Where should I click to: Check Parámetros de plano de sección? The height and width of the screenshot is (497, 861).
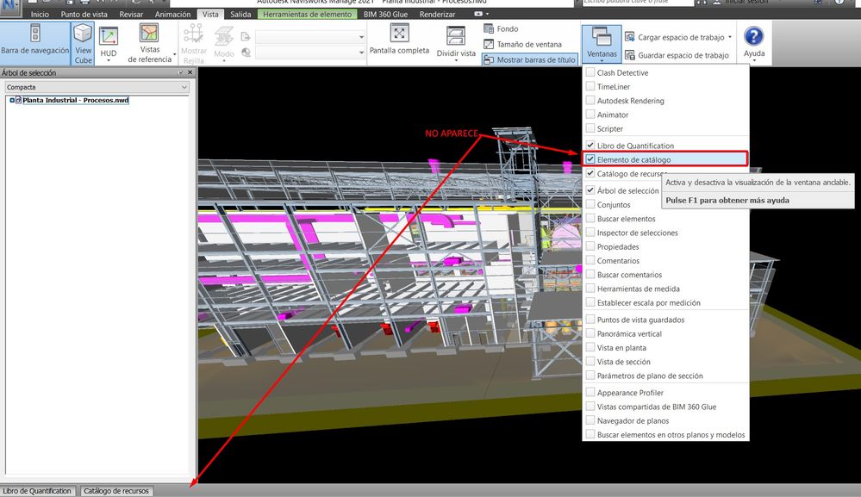[590, 376]
